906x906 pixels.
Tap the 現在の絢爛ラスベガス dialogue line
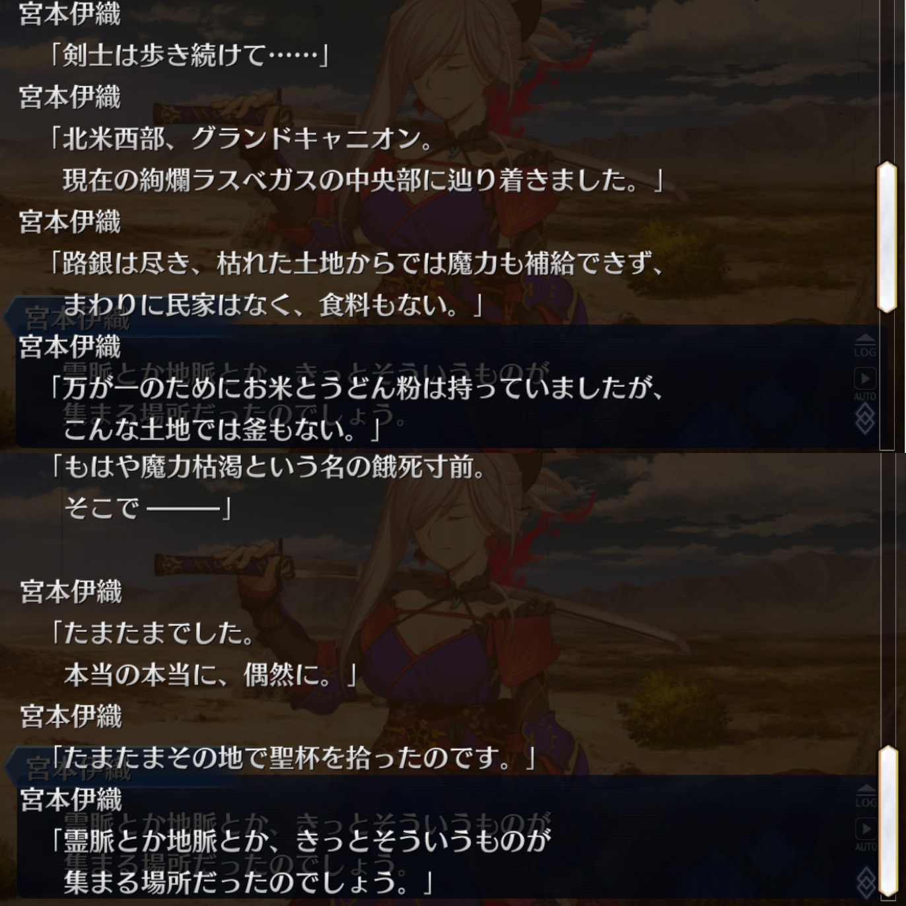(363, 180)
